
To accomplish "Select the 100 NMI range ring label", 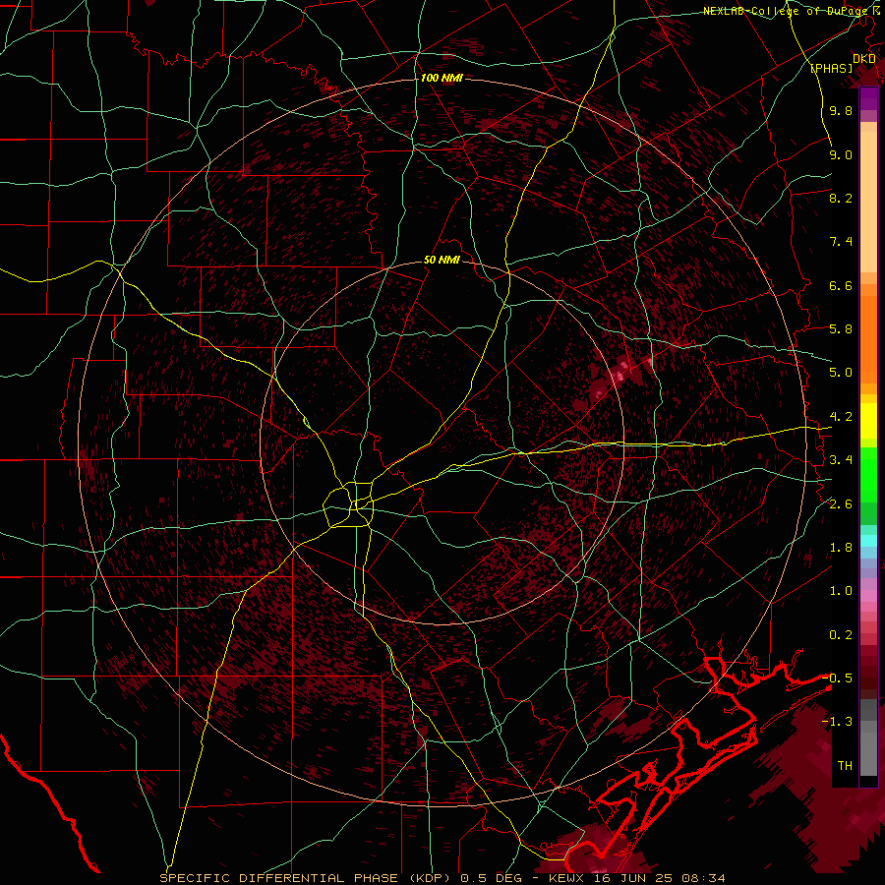I will [442, 78].
